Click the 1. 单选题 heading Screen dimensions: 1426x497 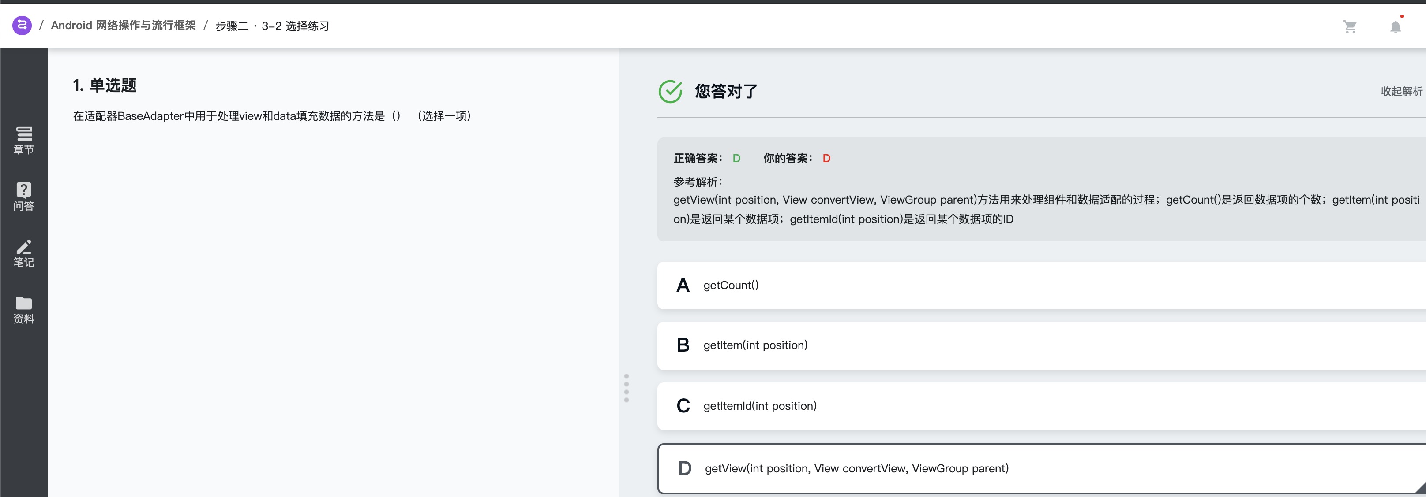(x=105, y=85)
